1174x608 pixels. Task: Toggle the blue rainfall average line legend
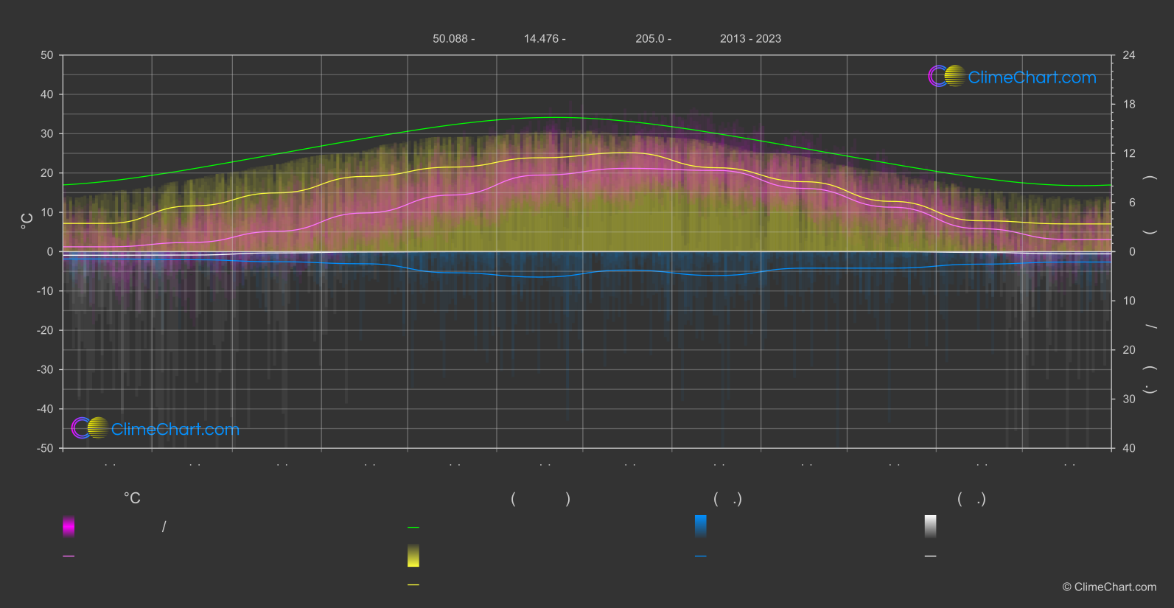(701, 556)
